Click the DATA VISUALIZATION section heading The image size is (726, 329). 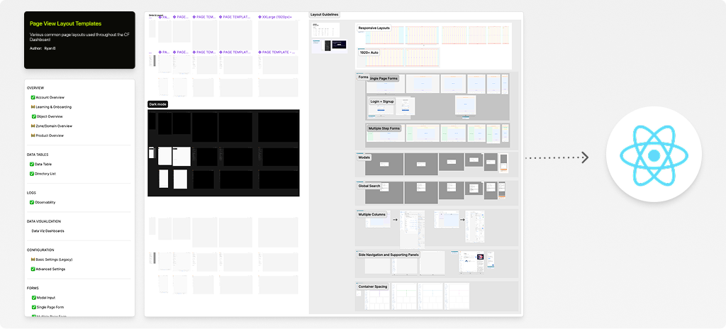pos(43,221)
